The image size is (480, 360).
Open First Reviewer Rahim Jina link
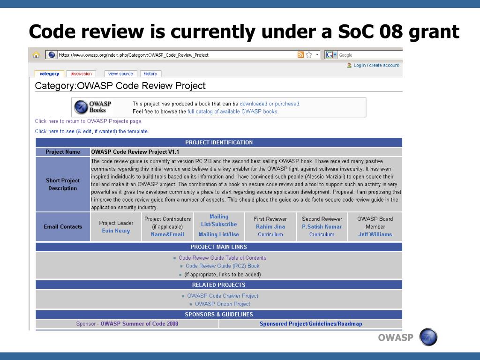270,227
